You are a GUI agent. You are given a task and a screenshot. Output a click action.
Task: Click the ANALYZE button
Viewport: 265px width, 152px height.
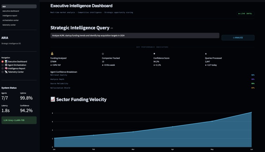tap(238, 38)
